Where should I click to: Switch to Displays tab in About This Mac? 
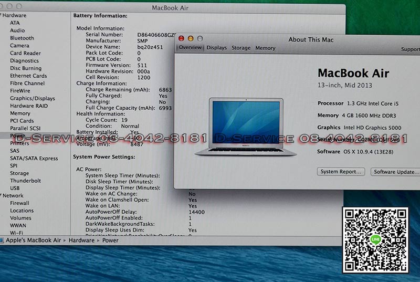coord(216,48)
